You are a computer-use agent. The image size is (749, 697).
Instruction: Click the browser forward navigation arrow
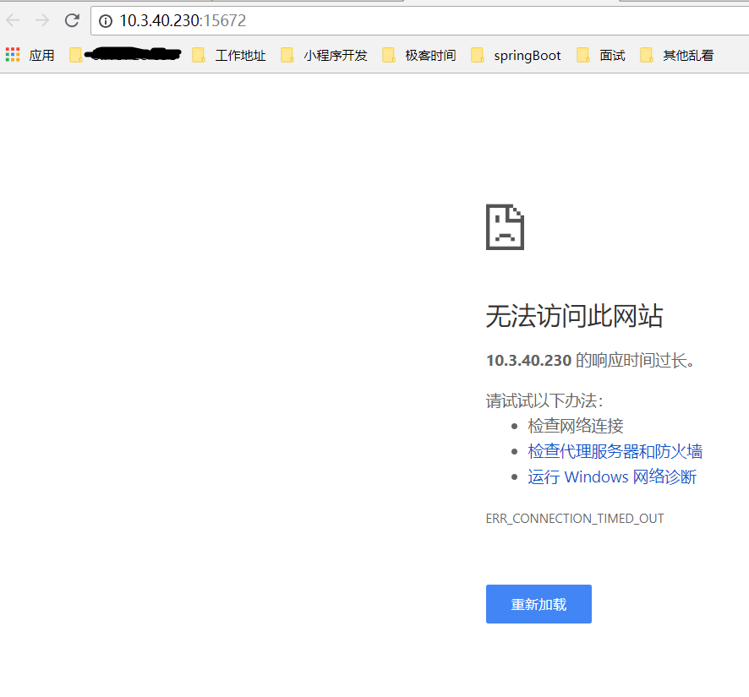(x=42, y=20)
